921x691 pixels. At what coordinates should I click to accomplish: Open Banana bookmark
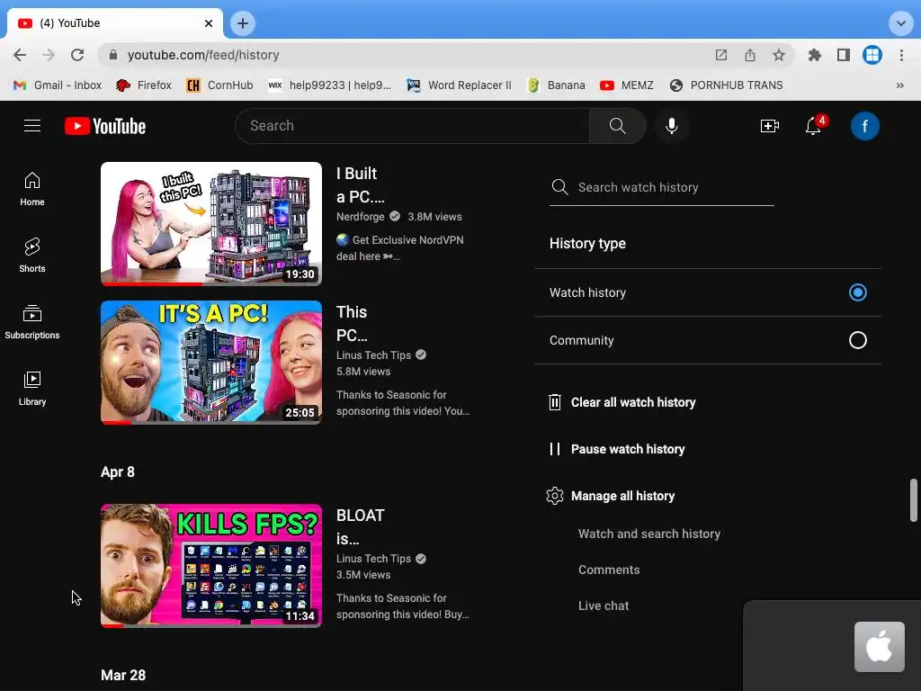coord(557,85)
